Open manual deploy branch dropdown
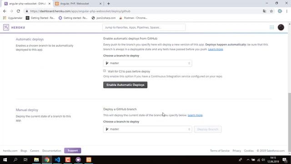Screen dimensions: 291x164 coord(147,129)
